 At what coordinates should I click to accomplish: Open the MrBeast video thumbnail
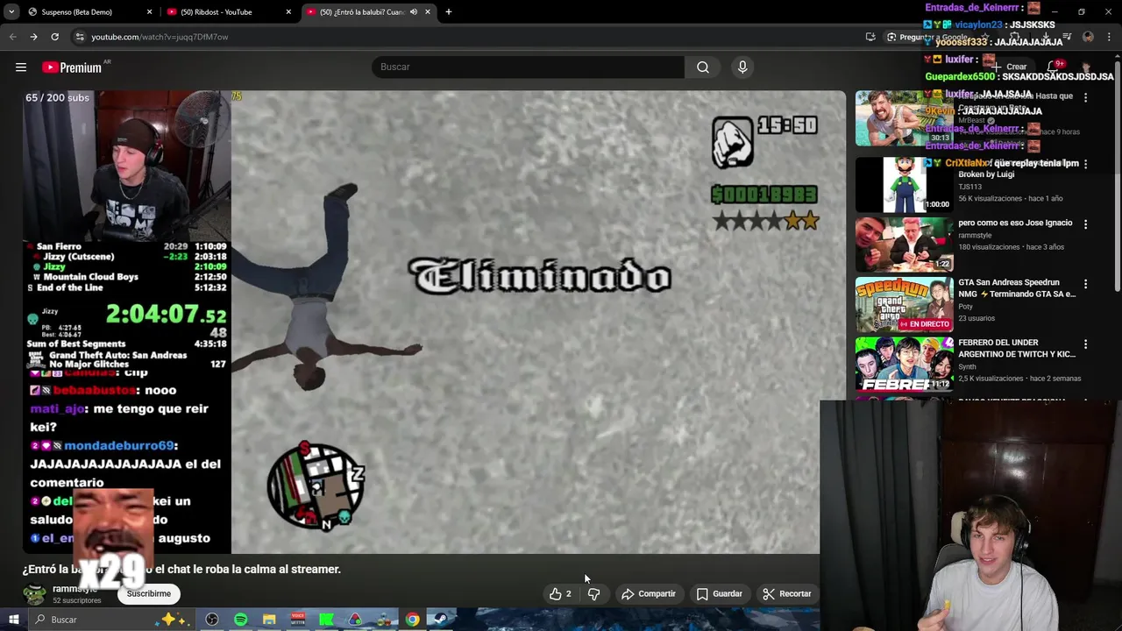click(x=904, y=118)
